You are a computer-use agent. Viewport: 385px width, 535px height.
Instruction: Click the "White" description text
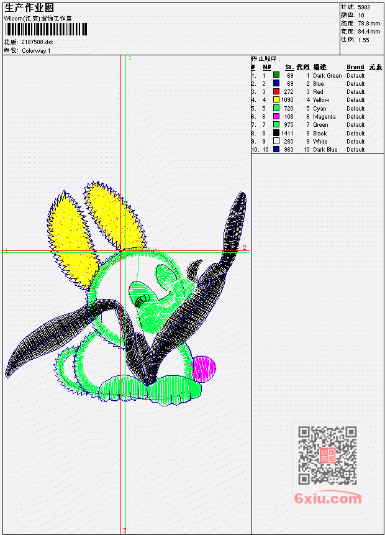320,142
